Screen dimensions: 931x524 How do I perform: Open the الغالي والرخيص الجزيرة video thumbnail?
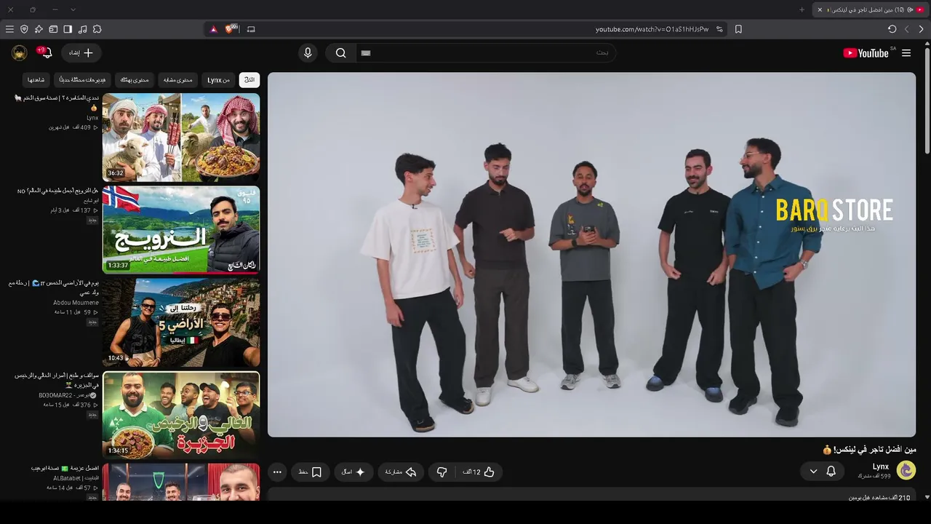click(x=181, y=415)
